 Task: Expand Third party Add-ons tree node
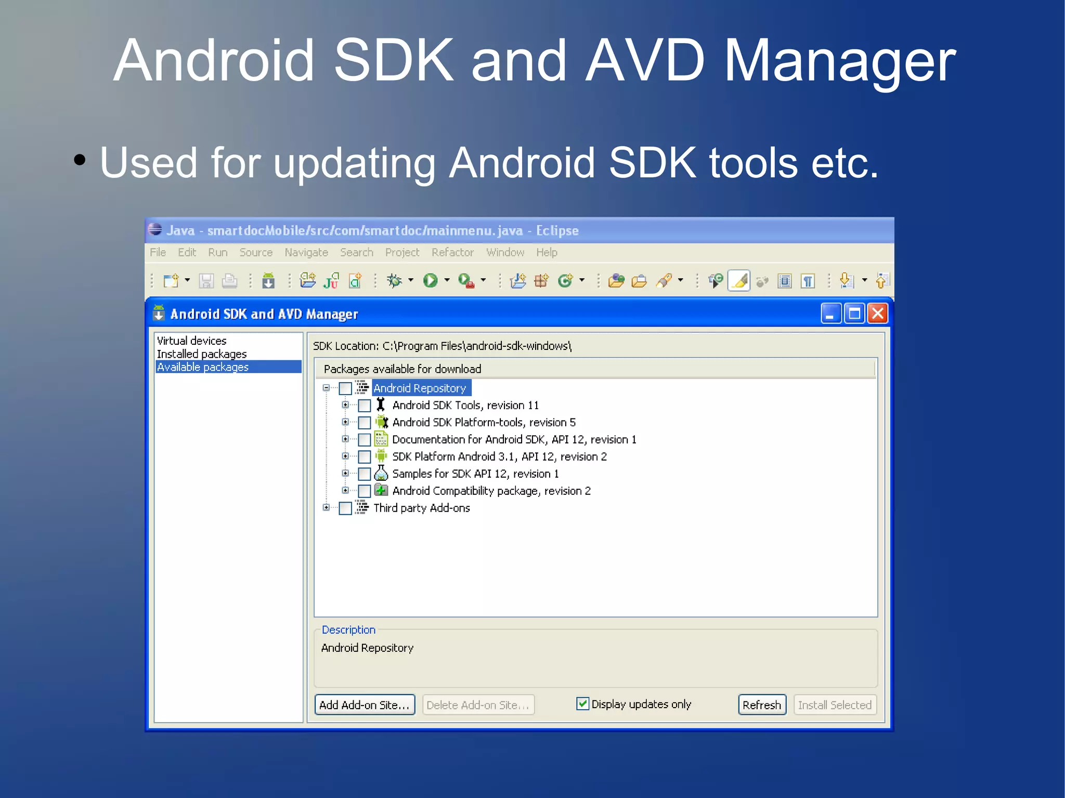tap(326, 507)
